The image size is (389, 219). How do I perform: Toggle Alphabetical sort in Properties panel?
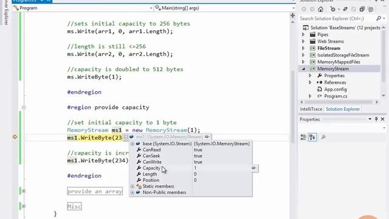click(312, 137)
